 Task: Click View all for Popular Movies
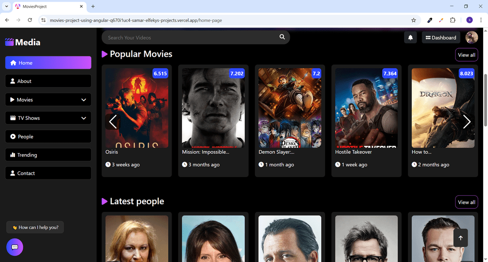(466, 55)
